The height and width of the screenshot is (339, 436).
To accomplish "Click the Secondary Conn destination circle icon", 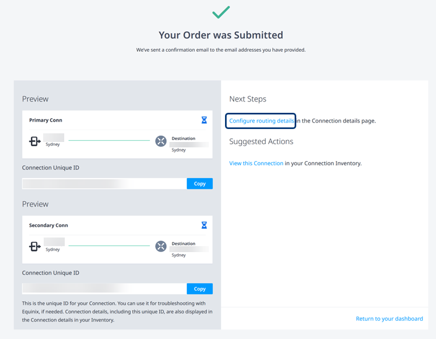I will pos(161,246).
